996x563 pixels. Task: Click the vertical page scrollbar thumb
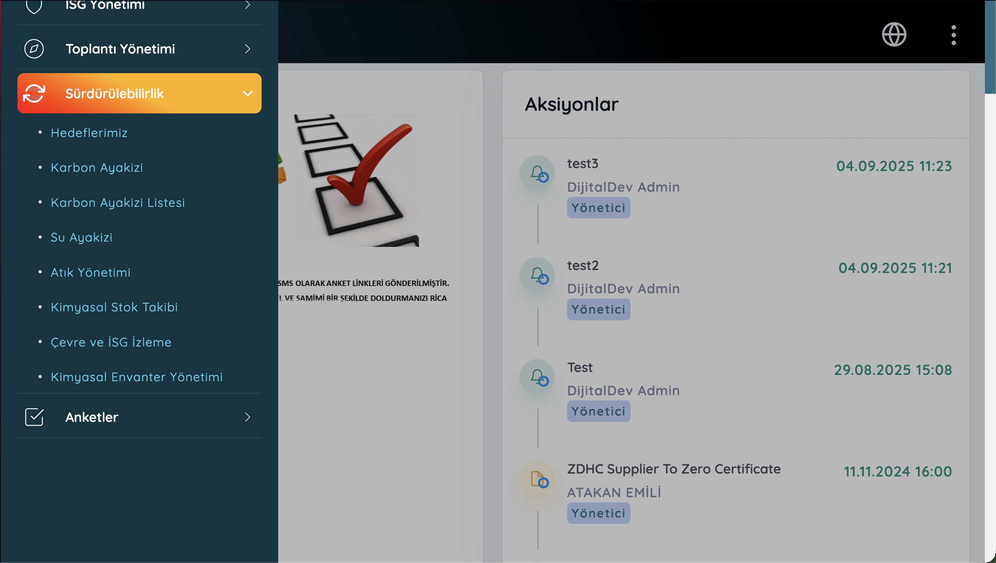(x=990, y=47)
